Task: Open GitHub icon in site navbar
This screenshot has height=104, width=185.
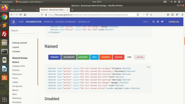Action: coord(153,22)
